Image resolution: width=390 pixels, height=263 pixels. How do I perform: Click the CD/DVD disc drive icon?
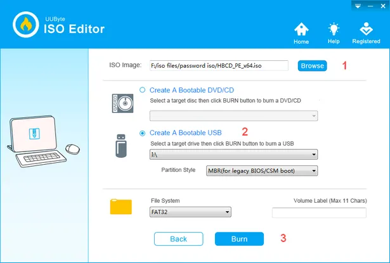122,103
